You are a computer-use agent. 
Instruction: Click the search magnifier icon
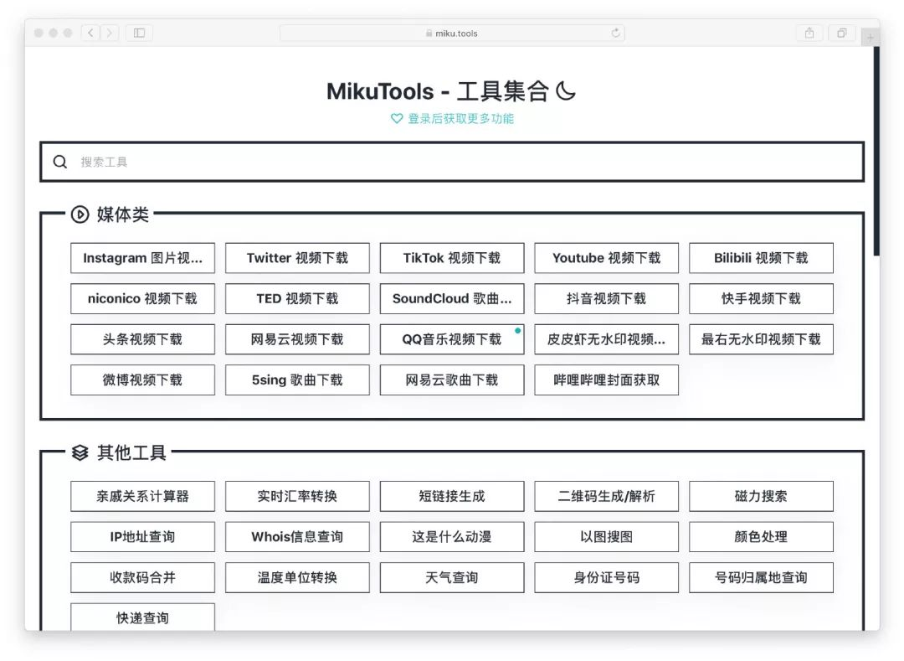[60, 162]
